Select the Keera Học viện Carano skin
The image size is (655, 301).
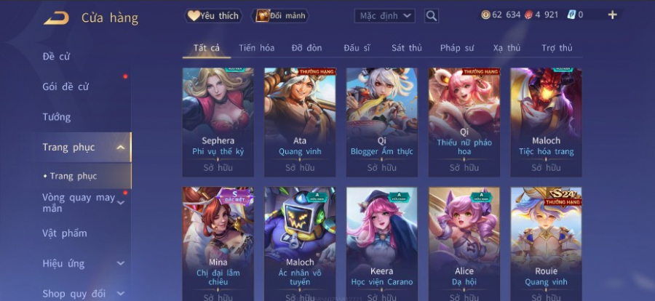click(382, 244)
